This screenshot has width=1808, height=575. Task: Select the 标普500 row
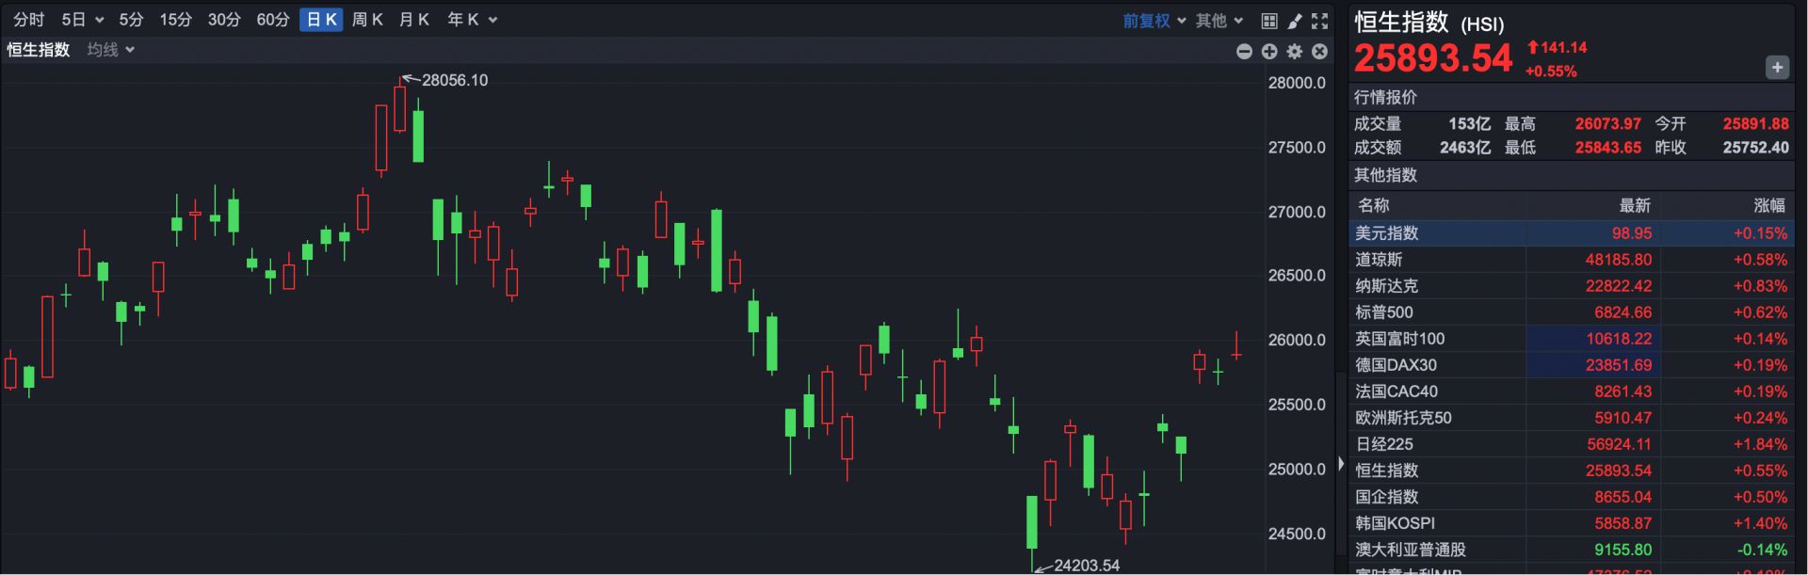(x=1572, y=312)
